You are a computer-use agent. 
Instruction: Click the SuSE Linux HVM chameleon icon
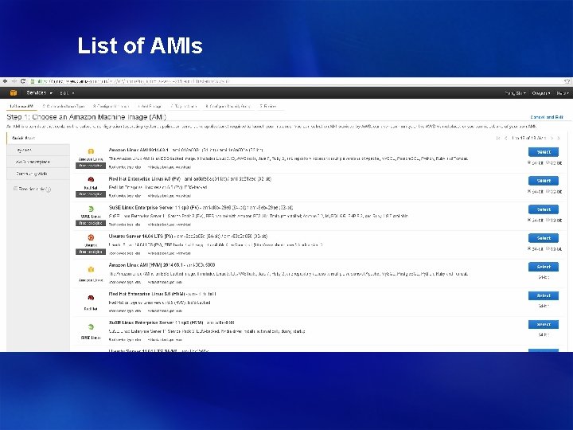click(x=91, y=326)
